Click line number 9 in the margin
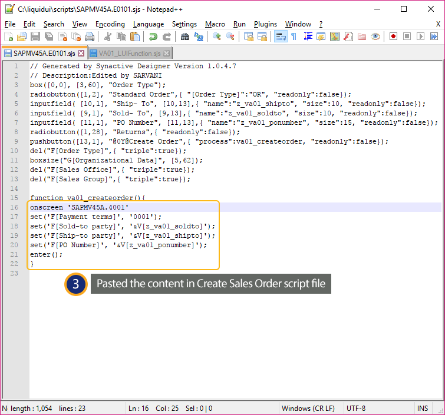 (x=16, y=141)
